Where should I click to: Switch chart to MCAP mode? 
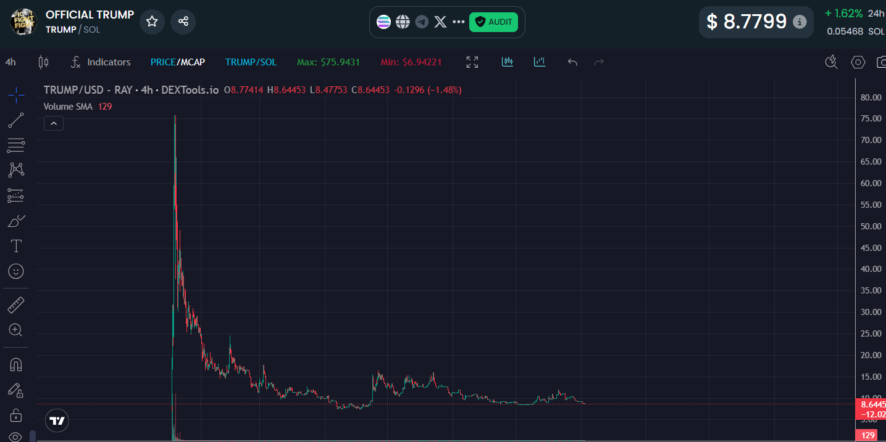pos(193,62)
